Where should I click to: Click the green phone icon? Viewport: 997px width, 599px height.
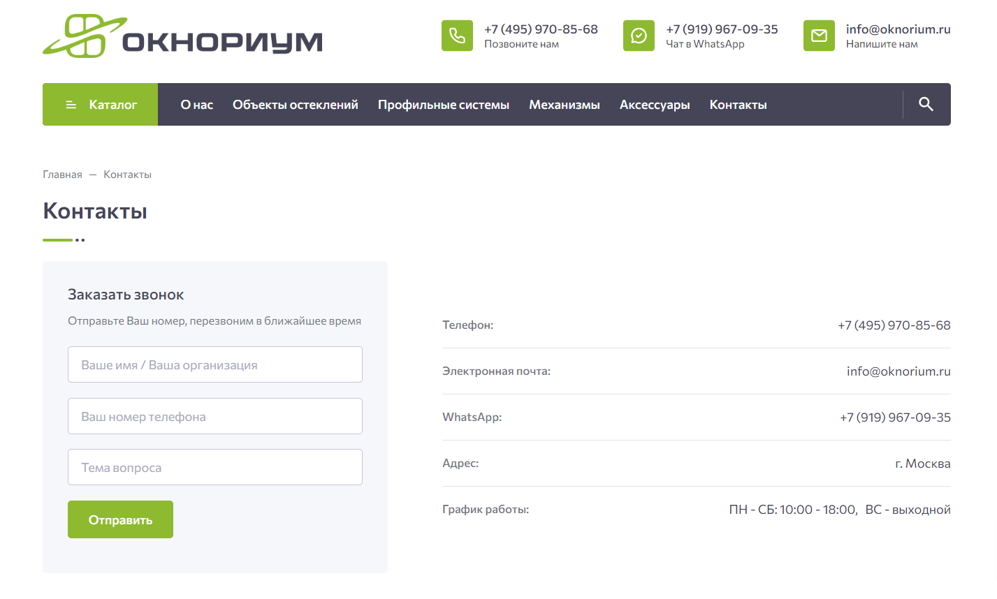[457, 36]
